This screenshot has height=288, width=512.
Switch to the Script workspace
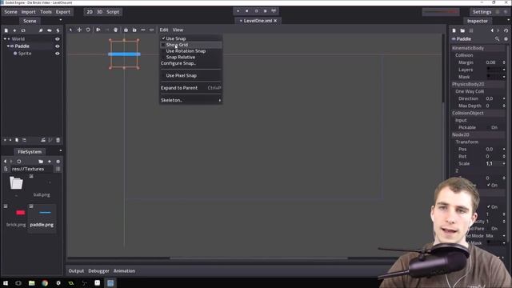pos(113,12)
